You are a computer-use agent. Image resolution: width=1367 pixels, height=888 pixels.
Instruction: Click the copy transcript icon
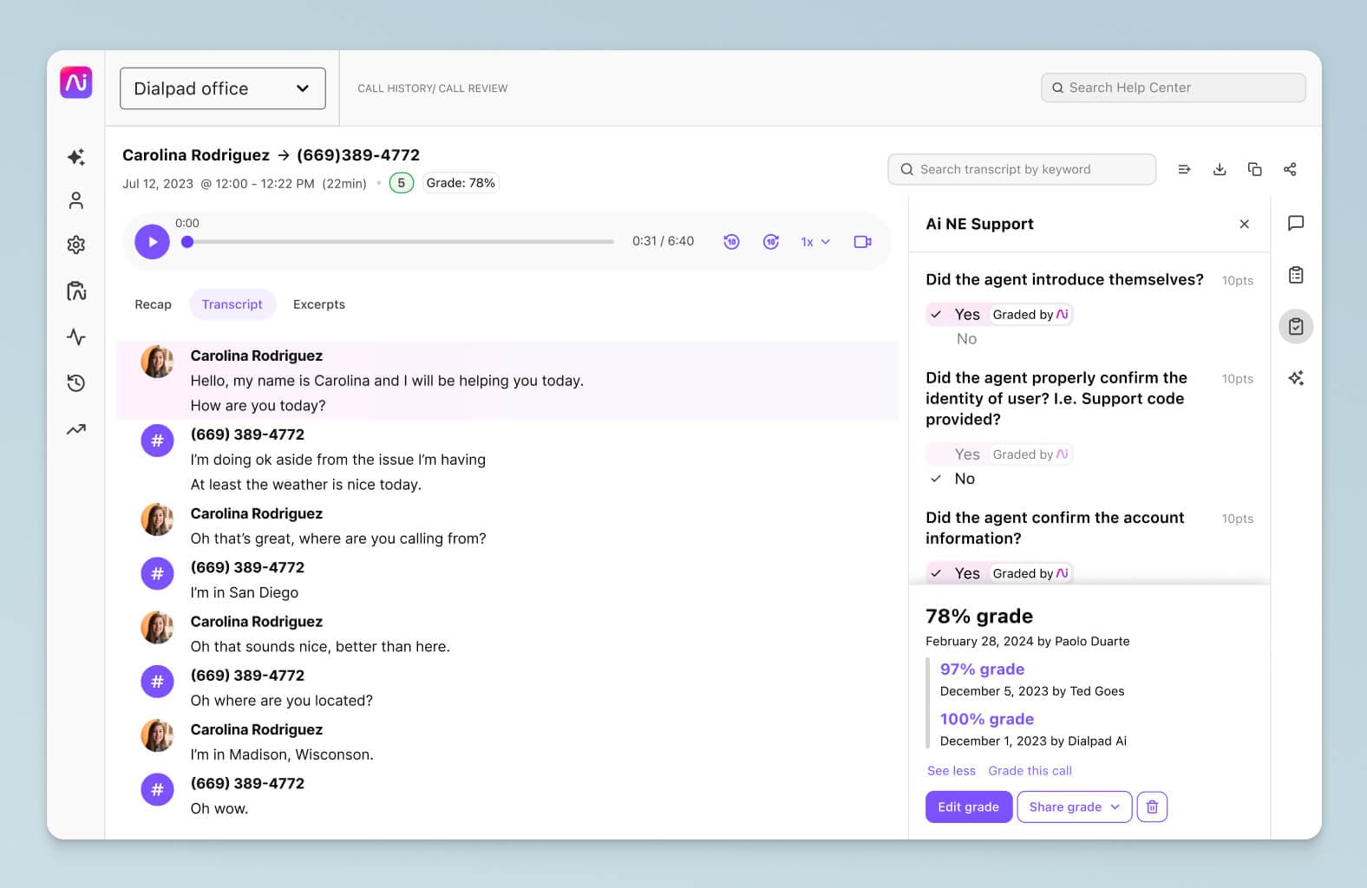(1254, 169)
